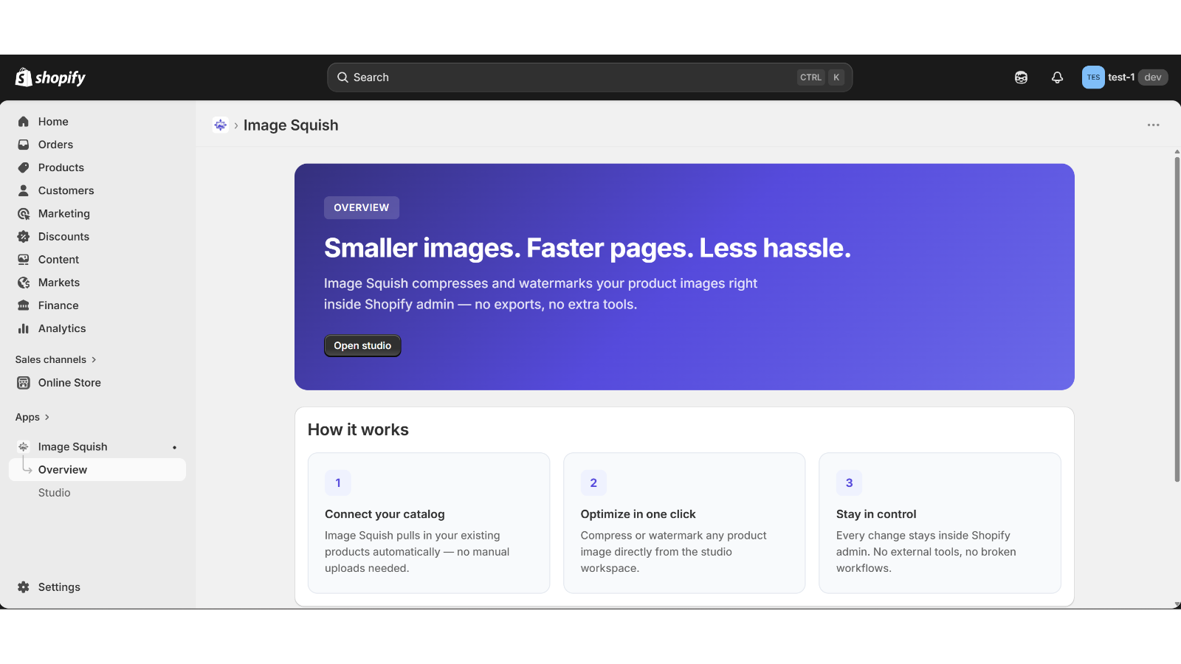Open Settings in the sidebar
The width and height of the screenshot is (1181, 664).
(97, 587)
